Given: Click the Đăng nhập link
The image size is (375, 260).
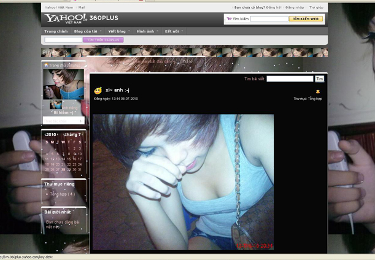Looking at the screenshot, I should [294, 7].
